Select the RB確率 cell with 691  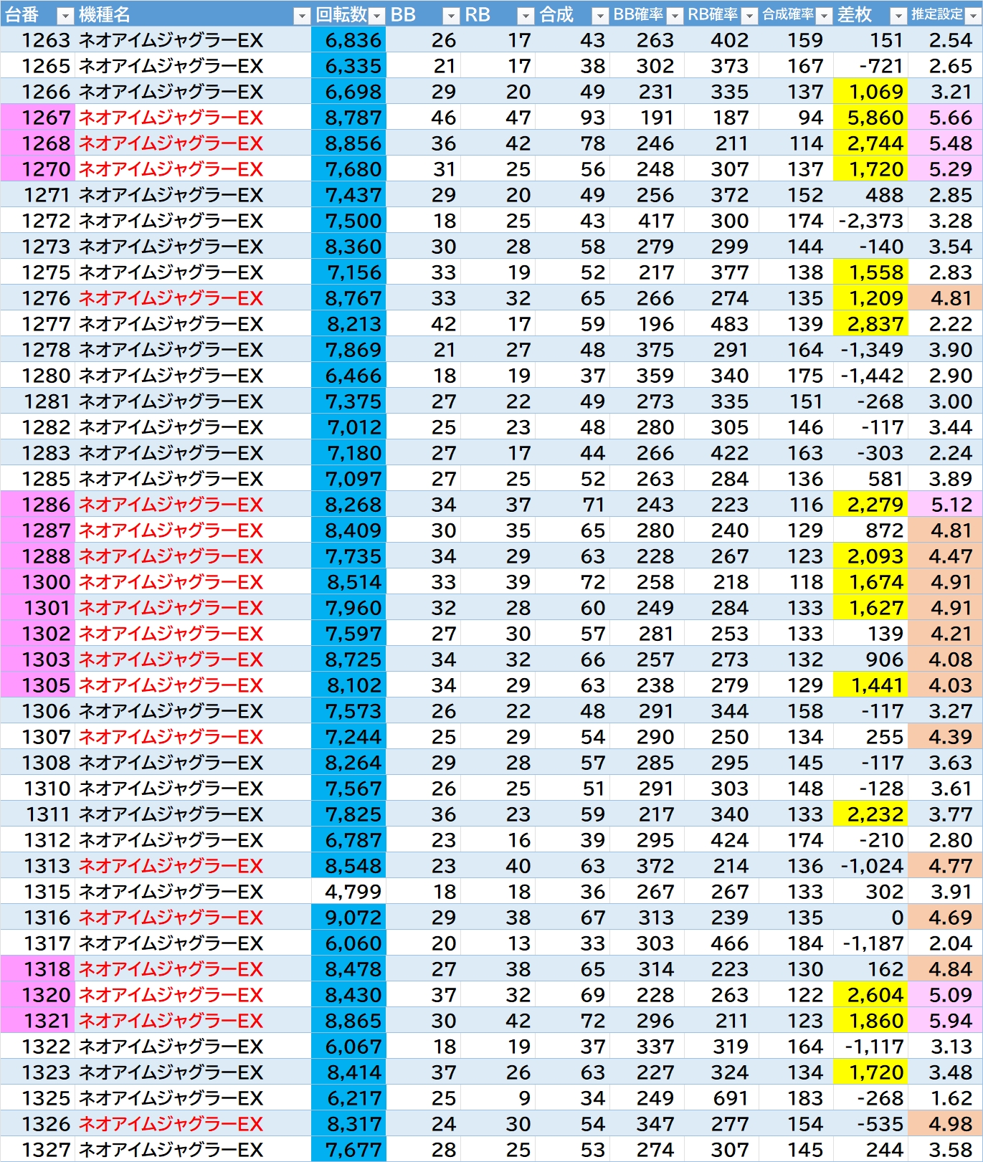click(722, 1098)
